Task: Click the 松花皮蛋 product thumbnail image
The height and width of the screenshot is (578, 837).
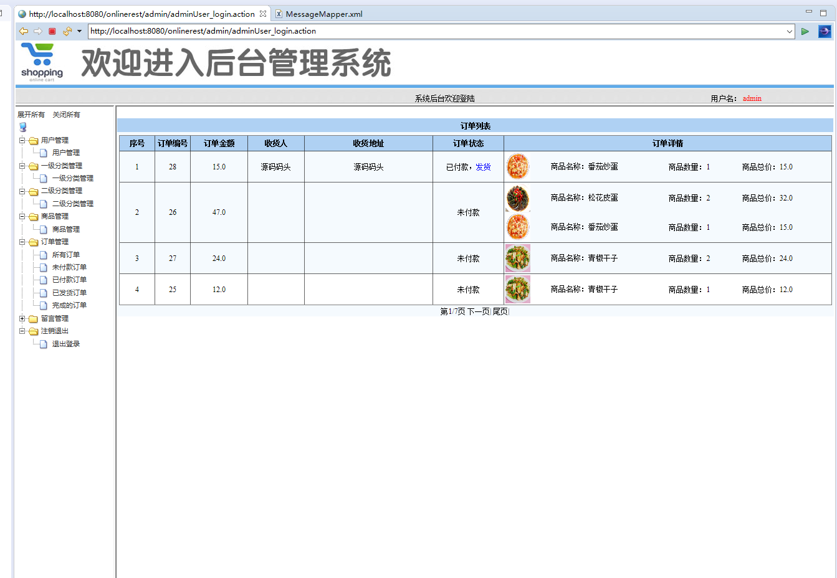Action: [517, 197]
